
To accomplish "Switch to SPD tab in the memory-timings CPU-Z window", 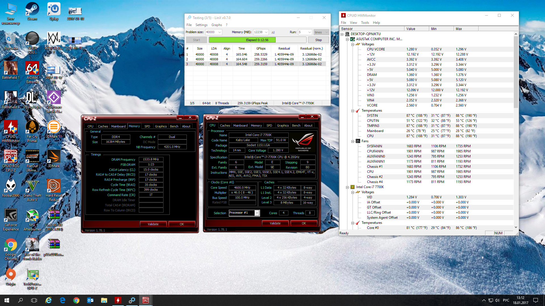I will pyautogui.click(x=147, y=126).
